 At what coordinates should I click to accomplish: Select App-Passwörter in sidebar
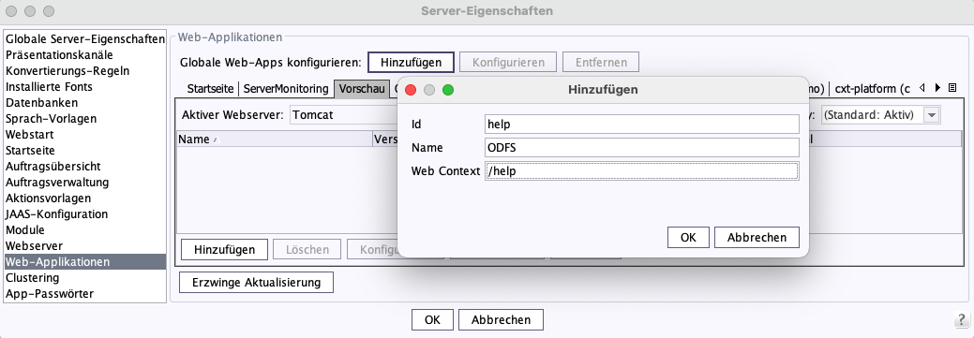85,293
